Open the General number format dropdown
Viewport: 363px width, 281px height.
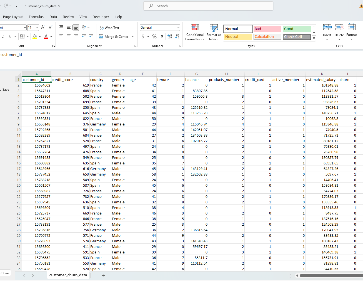[177, 27]
